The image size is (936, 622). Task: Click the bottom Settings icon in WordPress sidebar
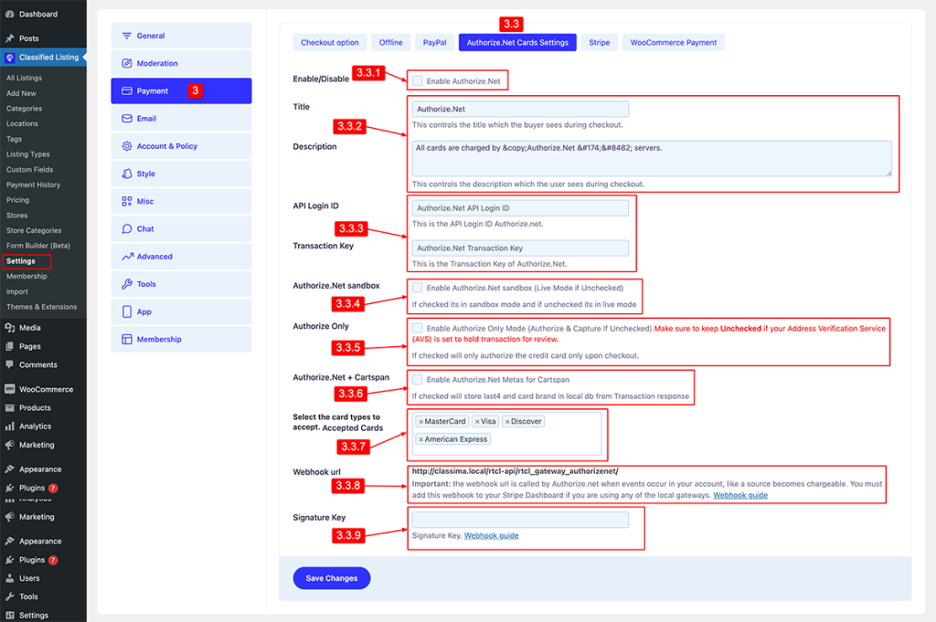click(9, 615)
